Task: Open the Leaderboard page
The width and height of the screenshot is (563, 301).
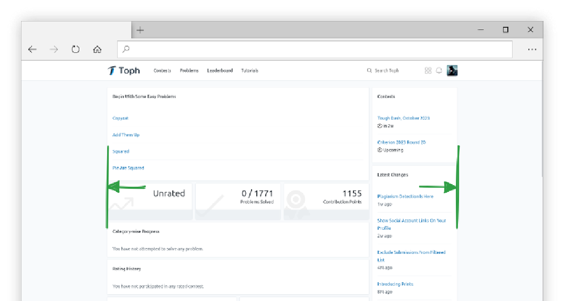Action: tap(220, 71)
